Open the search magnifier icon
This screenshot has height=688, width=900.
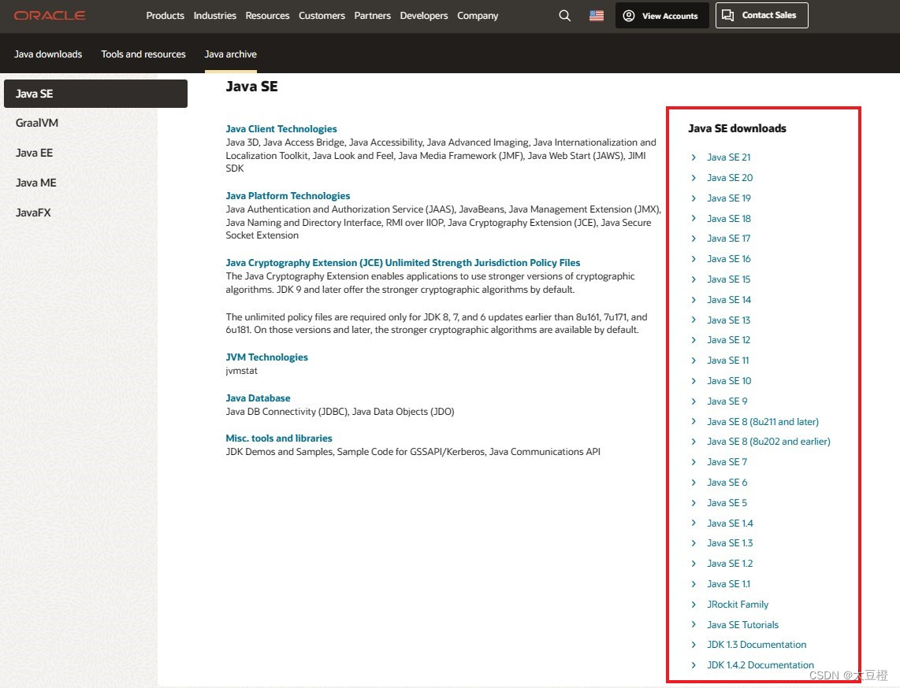pyautogui.click(x=564, y=15)
